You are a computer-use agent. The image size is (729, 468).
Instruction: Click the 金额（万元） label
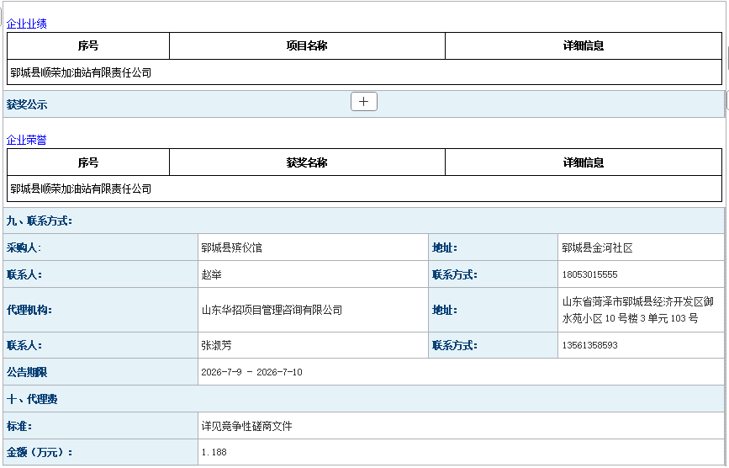coord(40,452)
